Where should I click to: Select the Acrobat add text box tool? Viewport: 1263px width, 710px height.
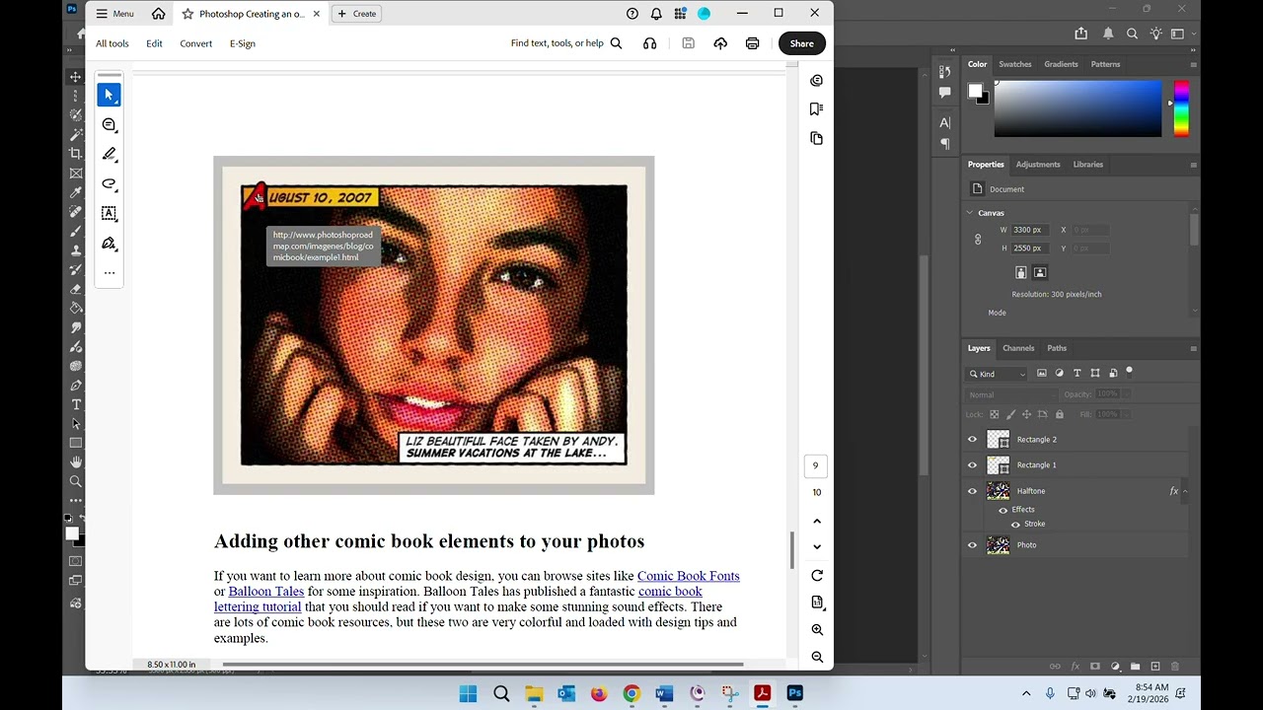pyautogui.click(x=110, y=213)
